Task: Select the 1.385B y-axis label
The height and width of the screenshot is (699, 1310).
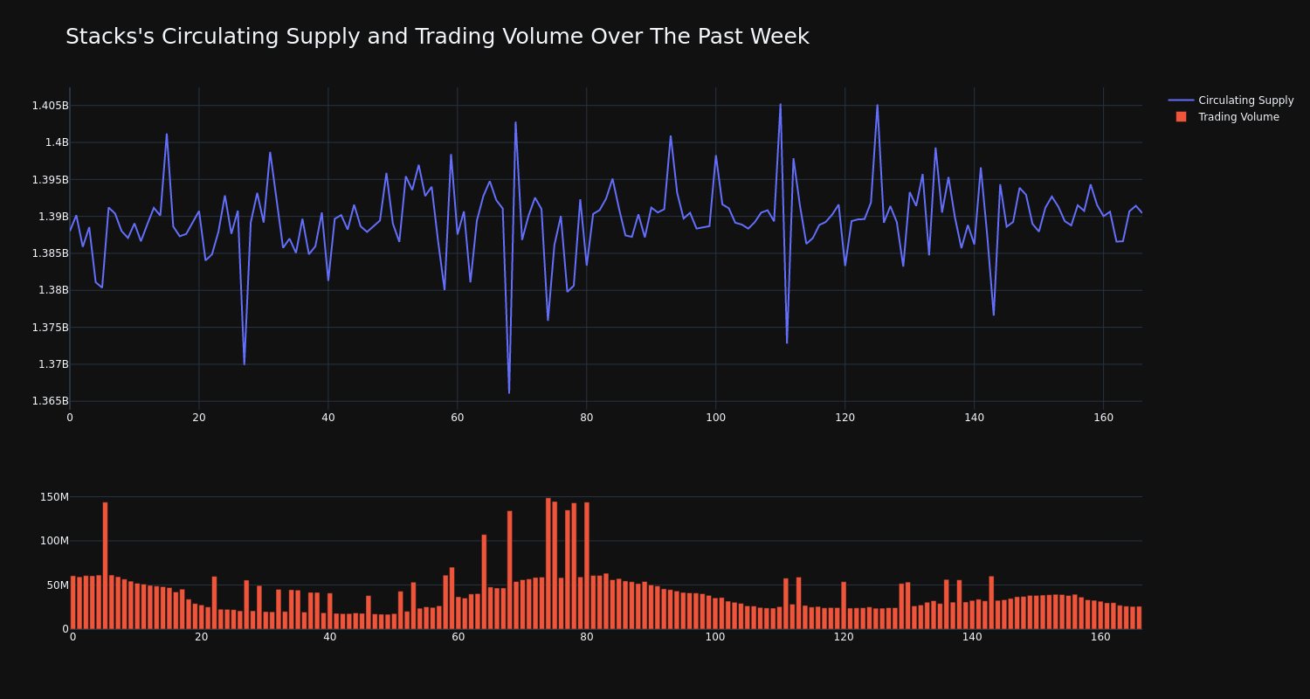Action: 50,253
